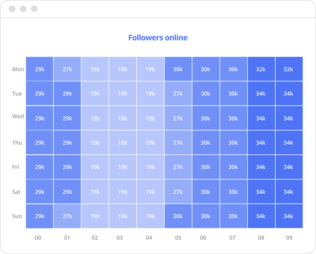Click Sunday's 05 hour cell showing 30k

[178, 216]
